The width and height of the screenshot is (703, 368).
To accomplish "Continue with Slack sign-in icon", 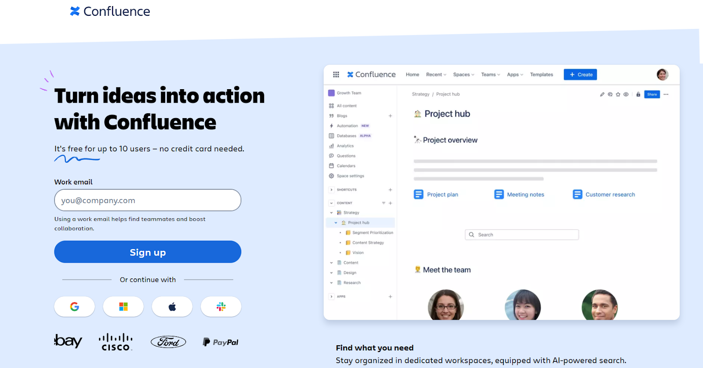I will 221,307.
